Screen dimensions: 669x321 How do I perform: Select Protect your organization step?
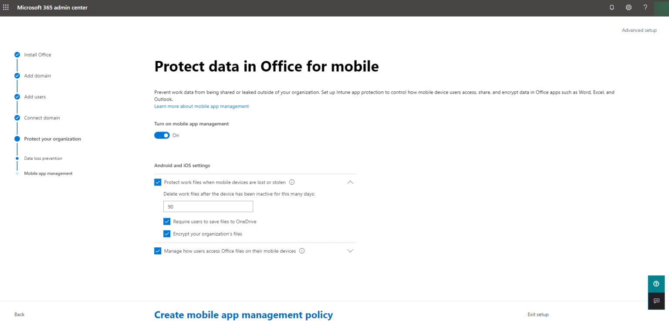point(53,139)
